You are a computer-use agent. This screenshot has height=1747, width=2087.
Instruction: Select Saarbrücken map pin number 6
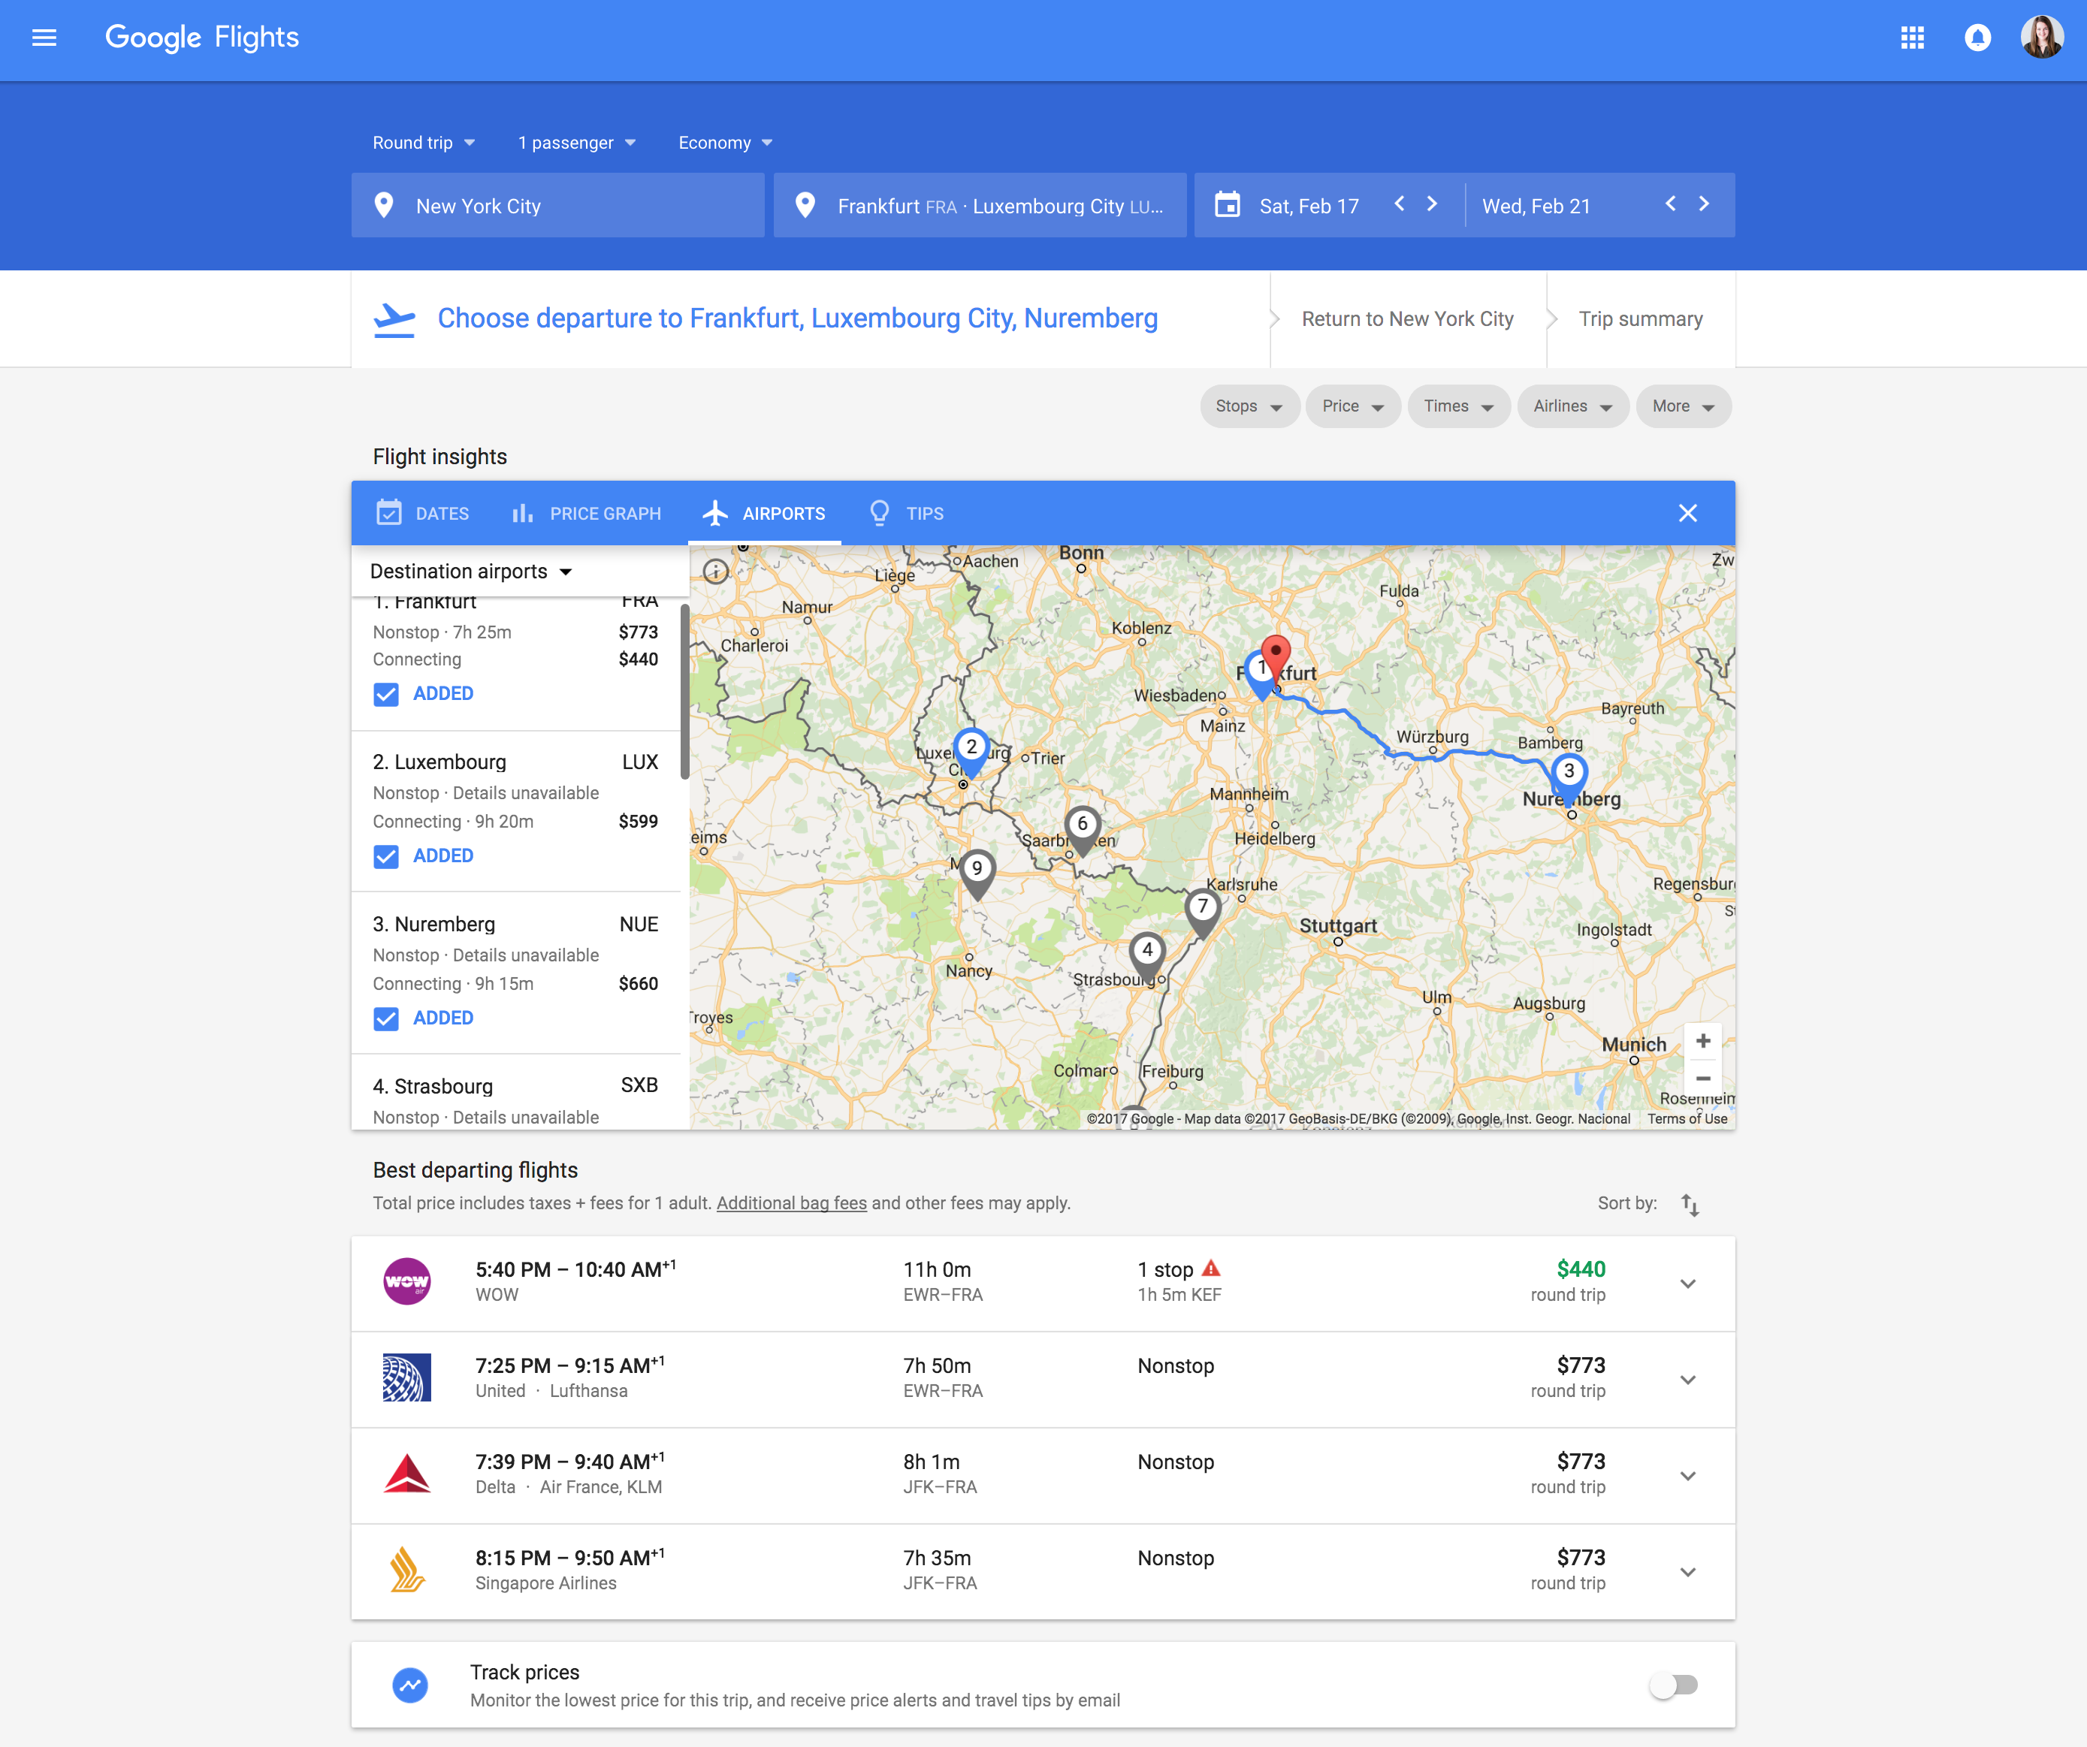click(x=1083, y=825)
